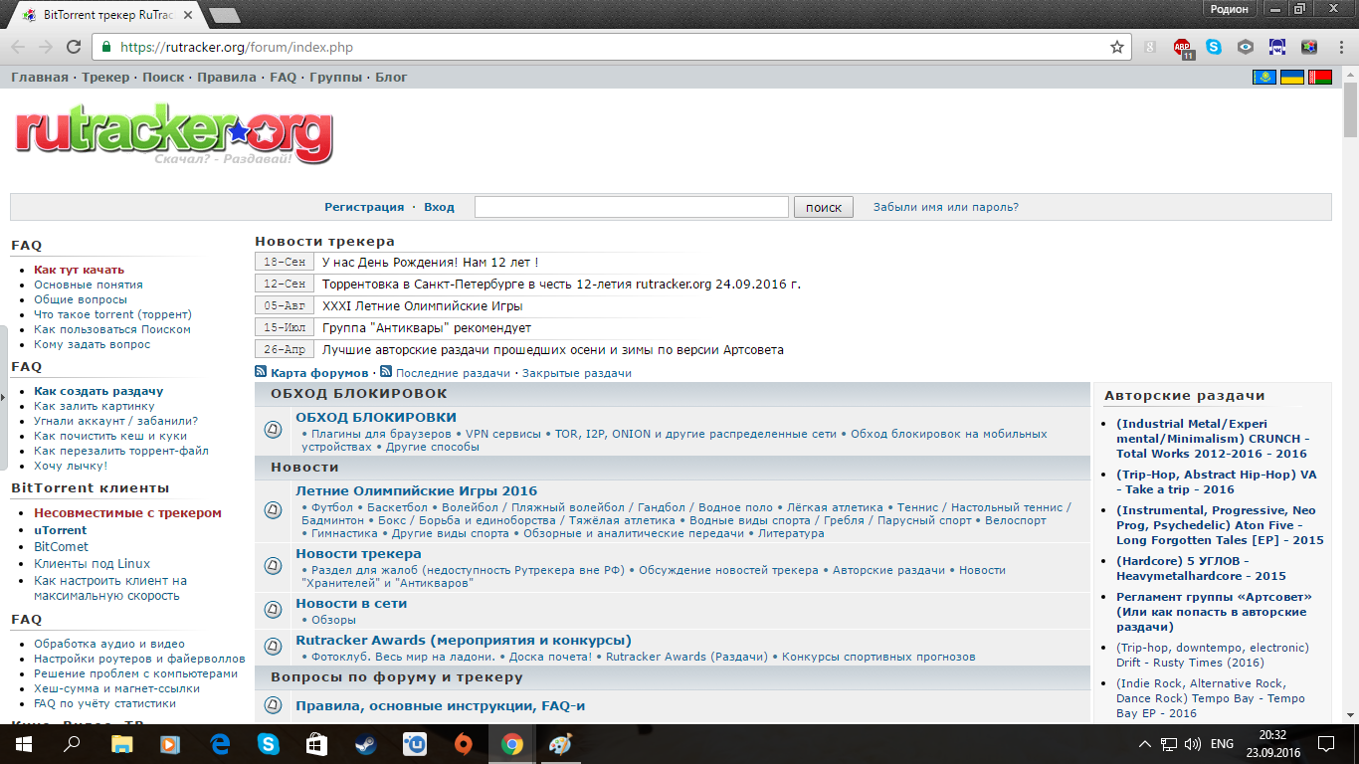1359x764 pixels.
Task: Open the Action Center notifications icon
Action: [1325, 743]
